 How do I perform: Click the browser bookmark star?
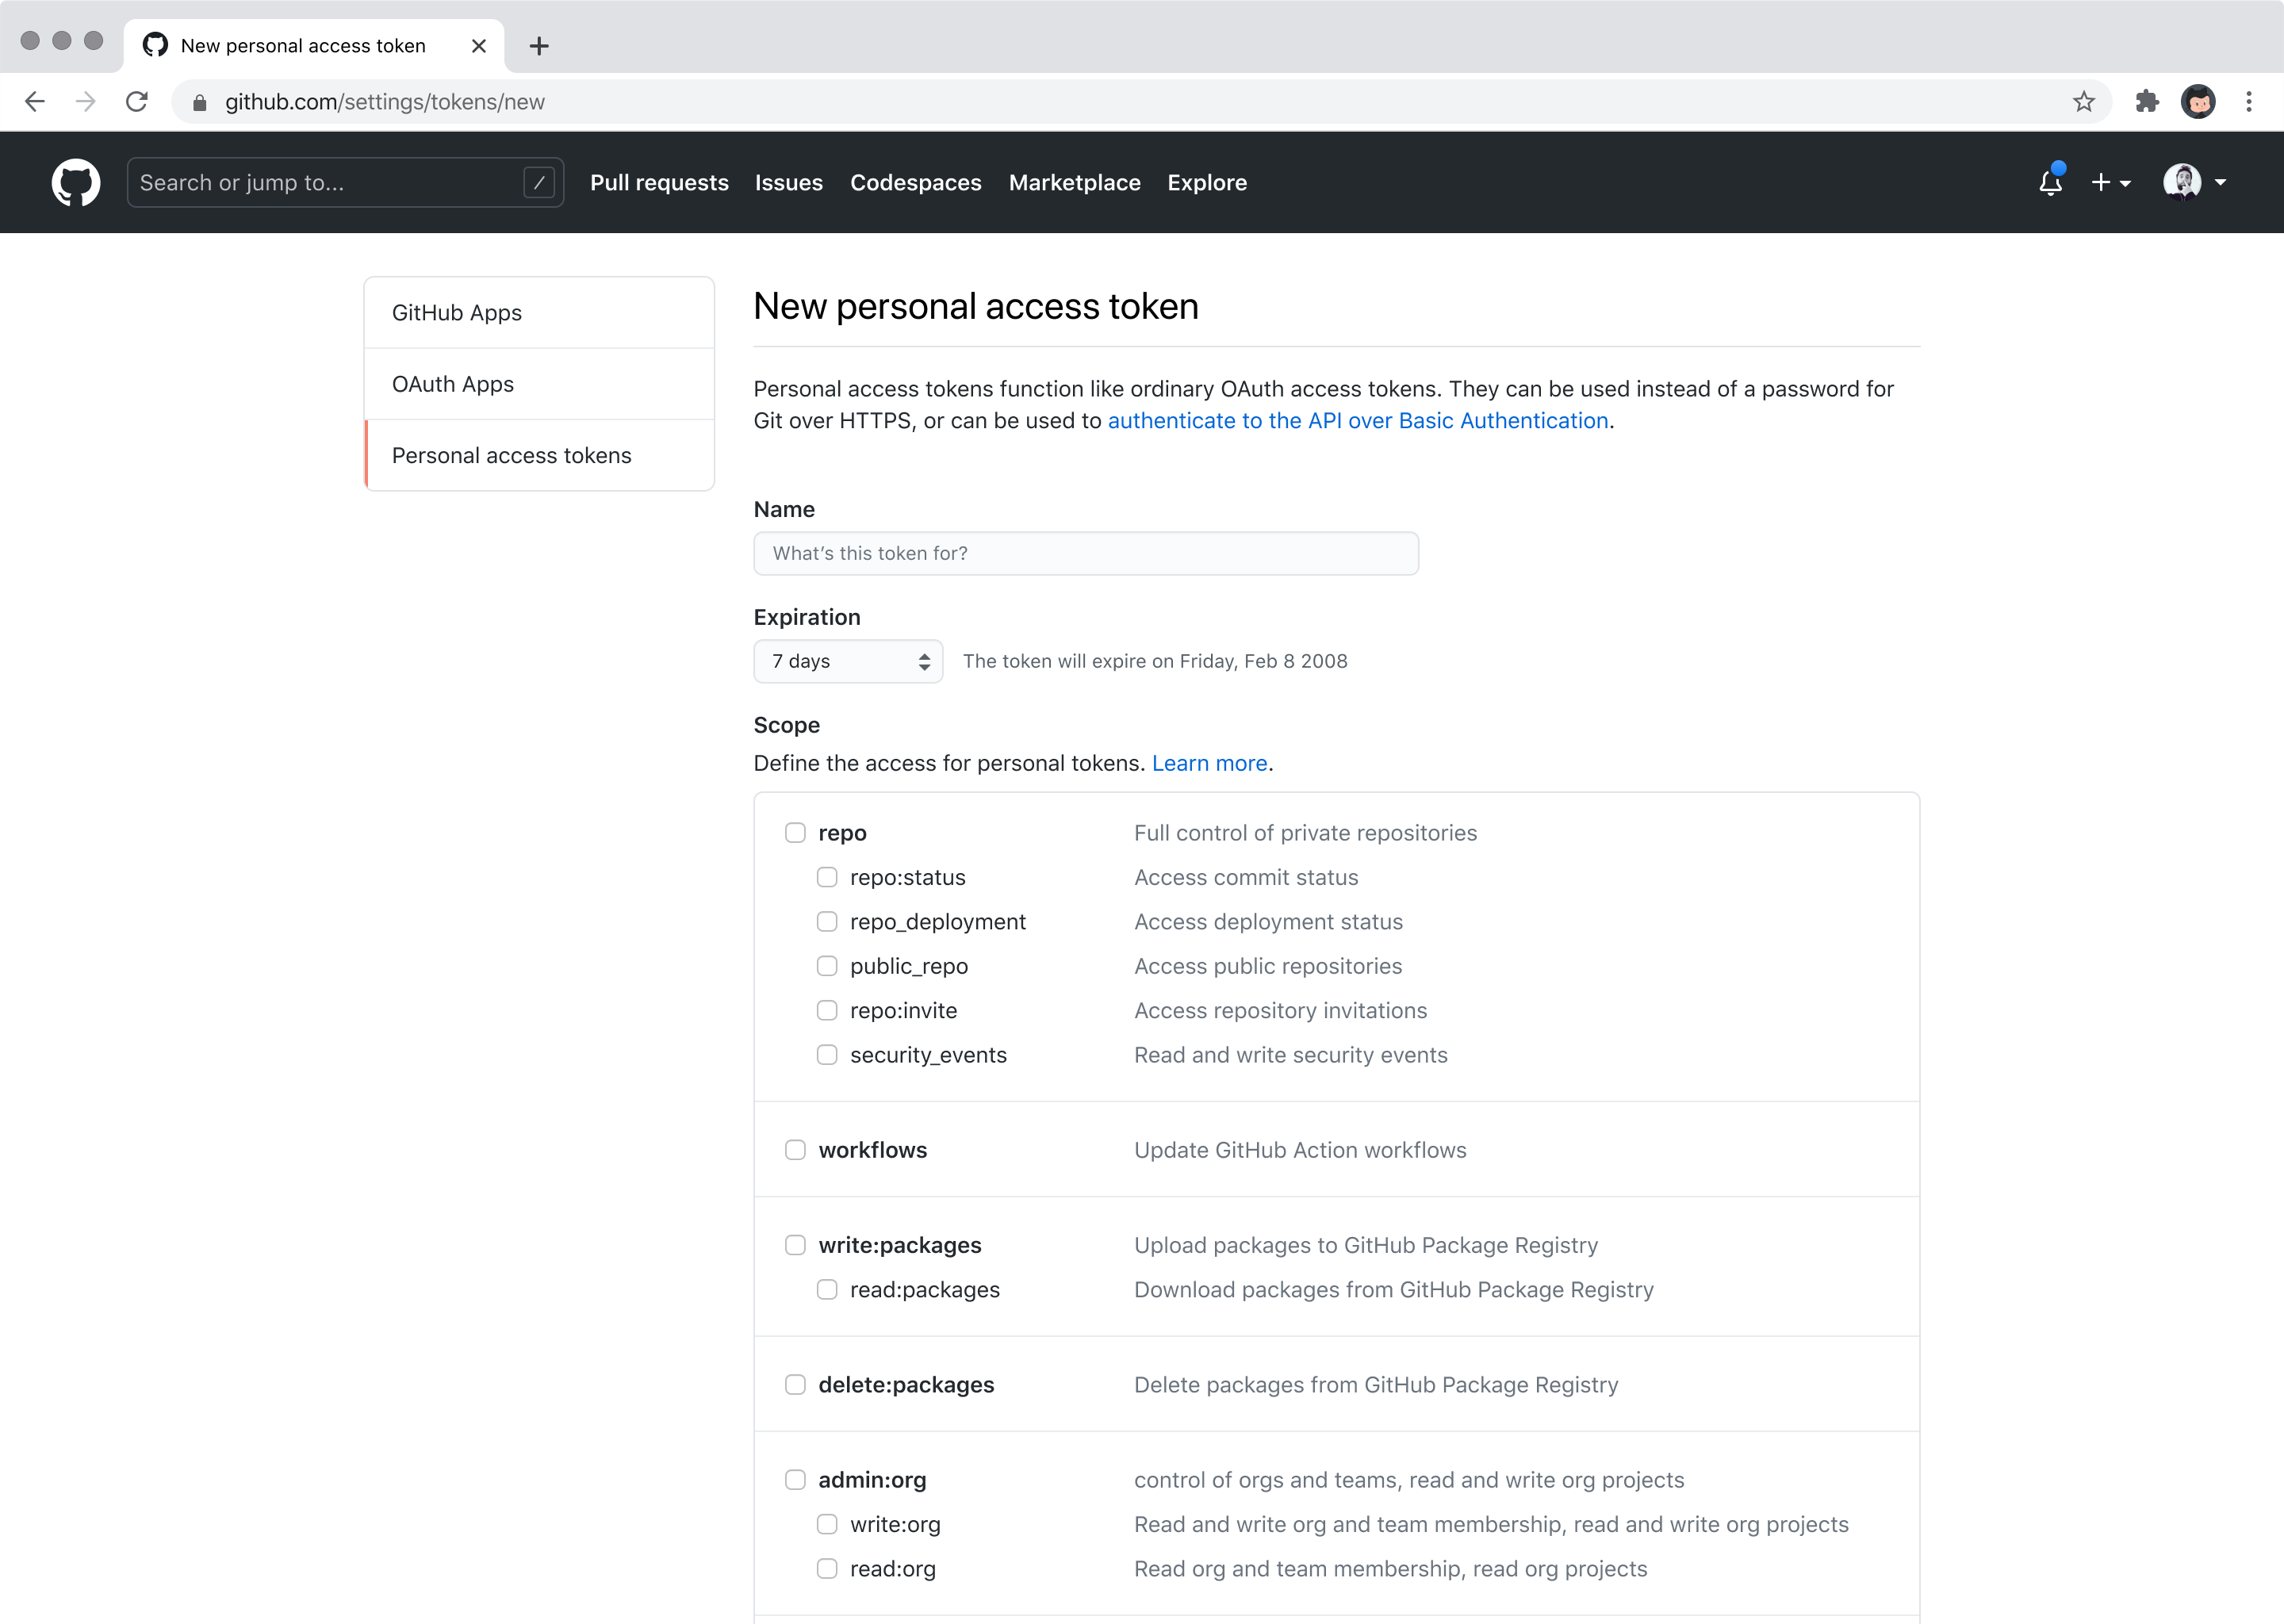coord(2084,101)
